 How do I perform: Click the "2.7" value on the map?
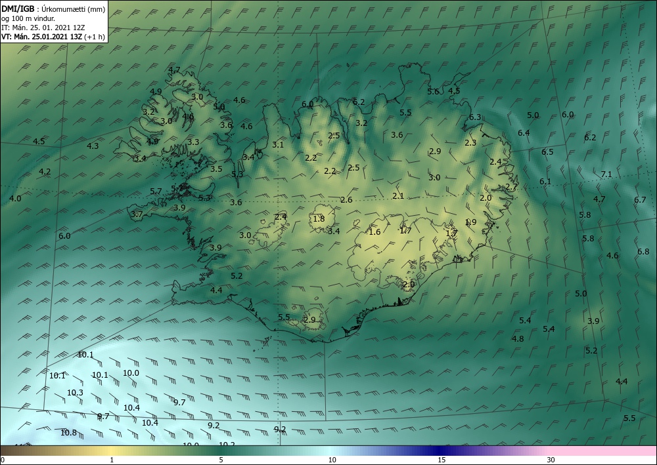pos(511,186)
